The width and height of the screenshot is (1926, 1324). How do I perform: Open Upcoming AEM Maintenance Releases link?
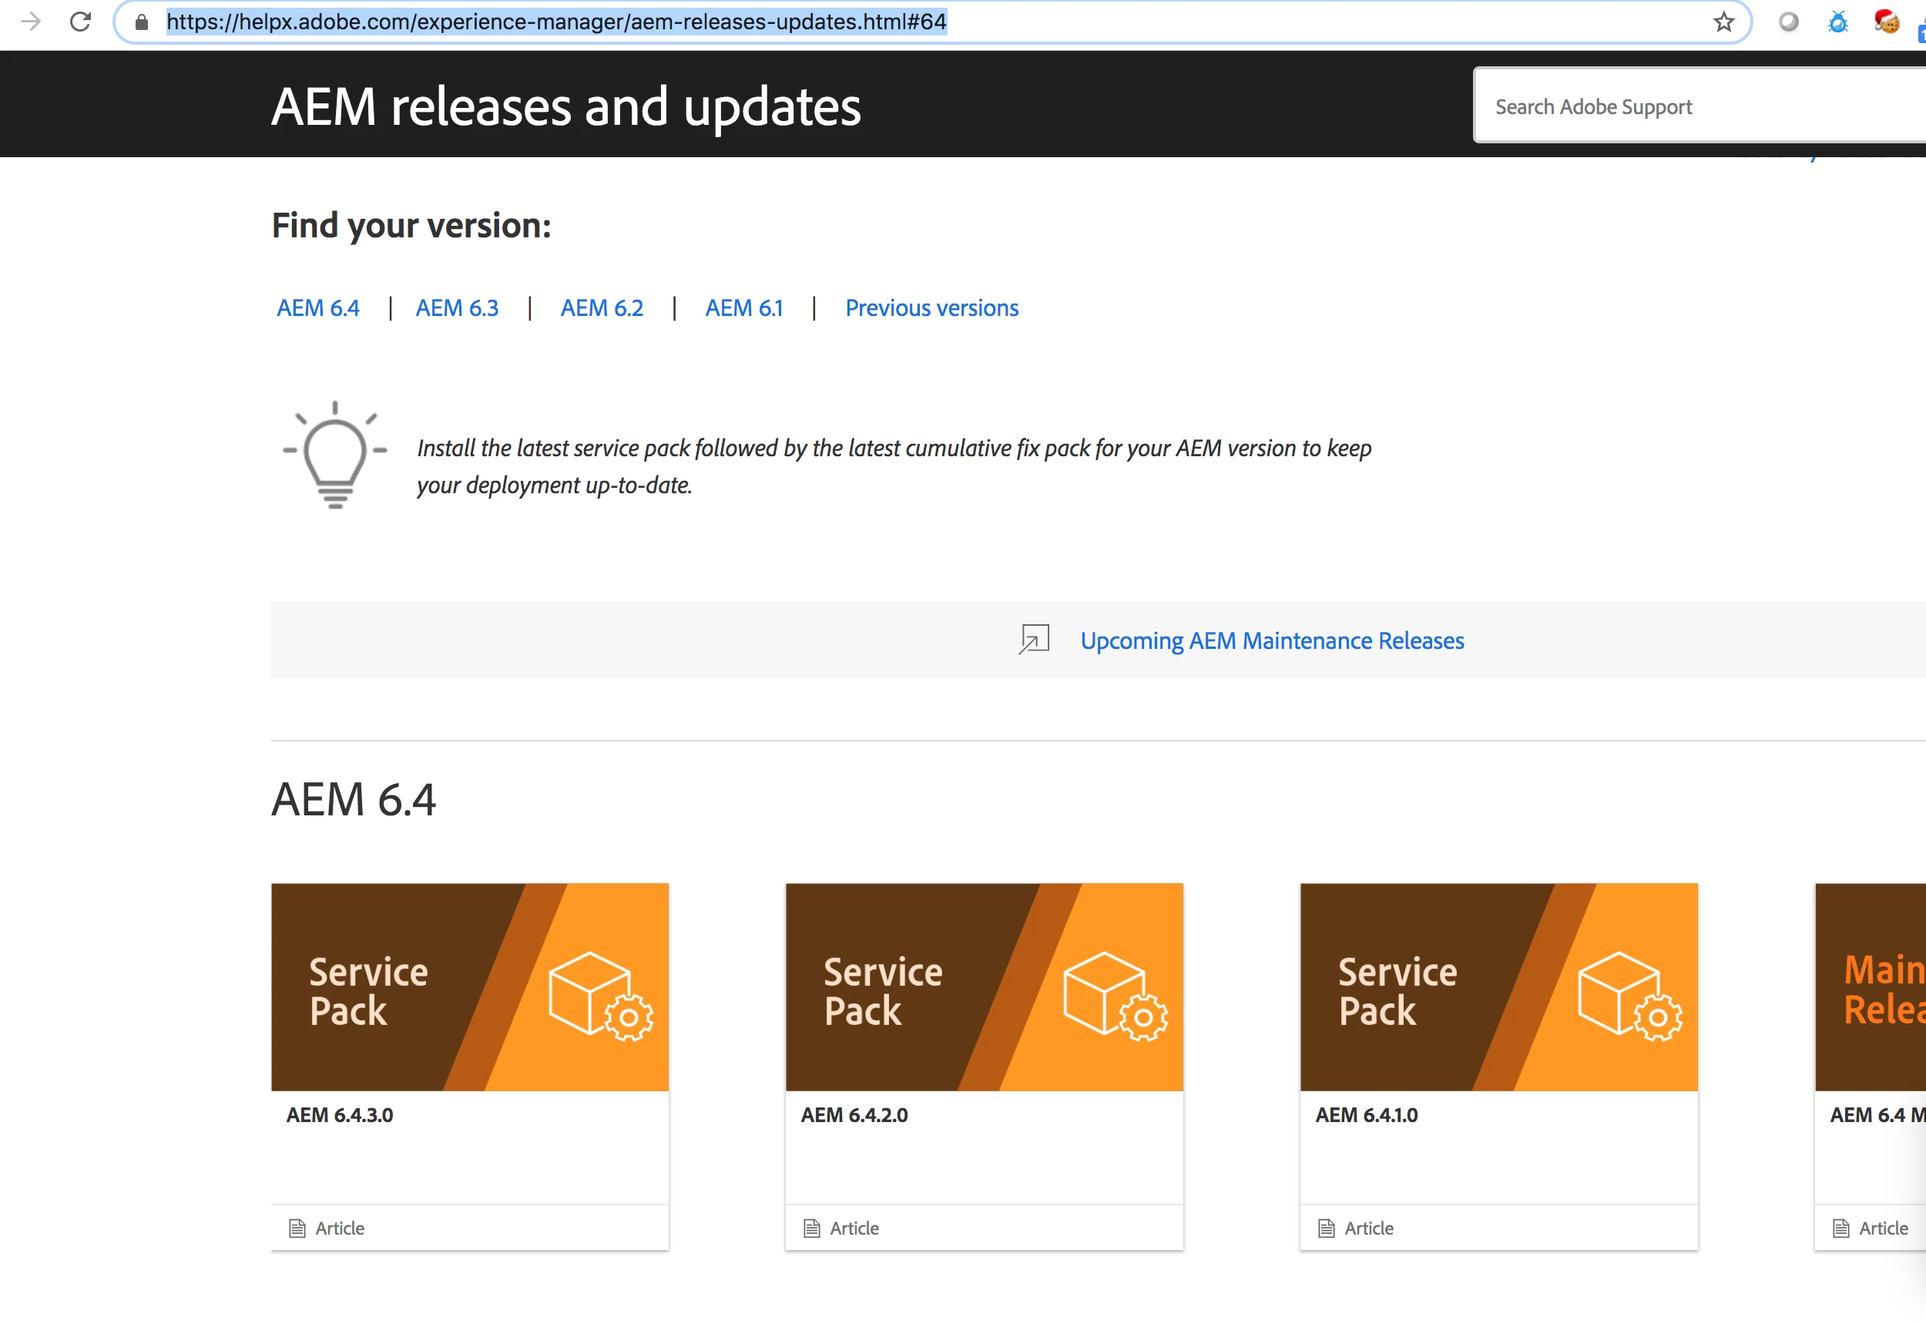point(1271,640)
